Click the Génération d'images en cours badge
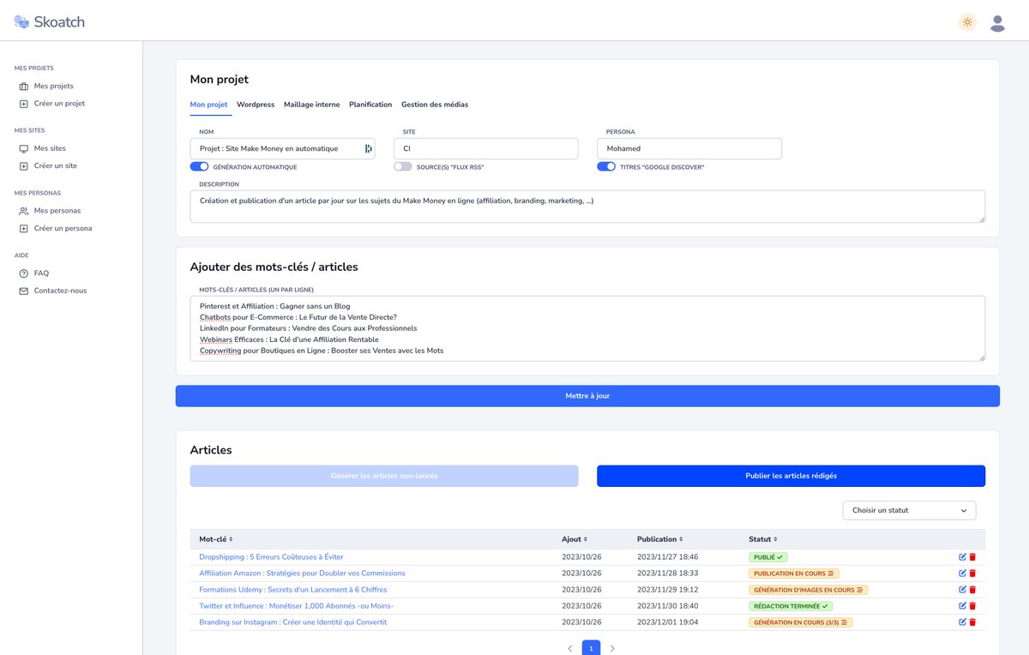Viewport: 1029px width, 655px height. (809, 590)
